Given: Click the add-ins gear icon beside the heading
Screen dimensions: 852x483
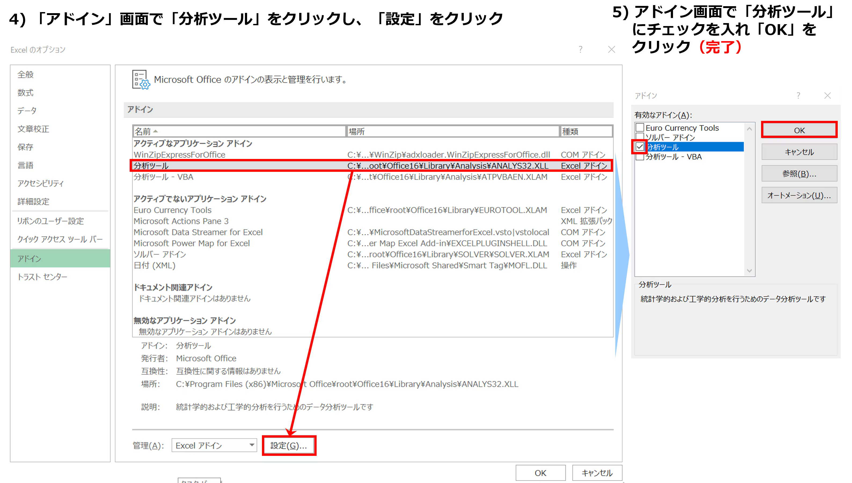Looking at the screenshot, I should point(141,80).
